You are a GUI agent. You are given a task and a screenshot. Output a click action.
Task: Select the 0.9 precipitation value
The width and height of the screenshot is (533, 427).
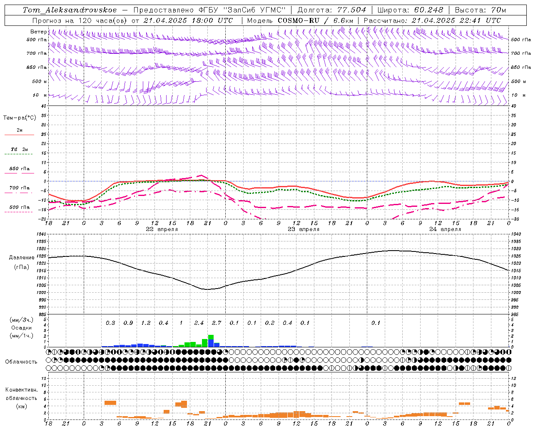128,323
